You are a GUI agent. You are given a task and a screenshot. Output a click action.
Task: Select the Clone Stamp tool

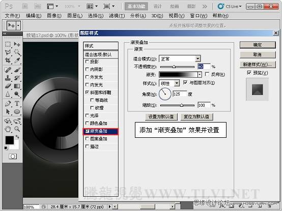tap(8, 78)
